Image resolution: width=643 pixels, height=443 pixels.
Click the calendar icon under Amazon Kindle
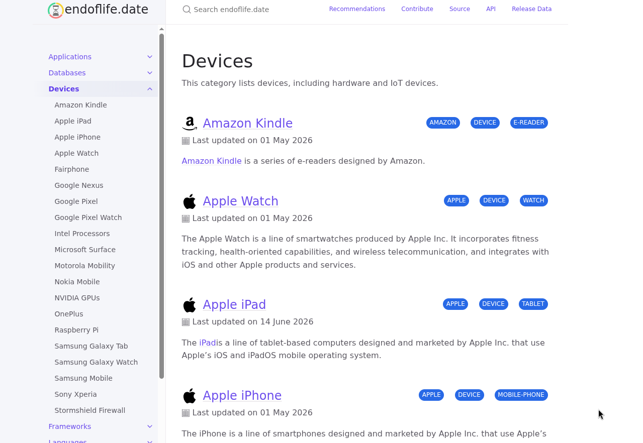click(186, 141)
